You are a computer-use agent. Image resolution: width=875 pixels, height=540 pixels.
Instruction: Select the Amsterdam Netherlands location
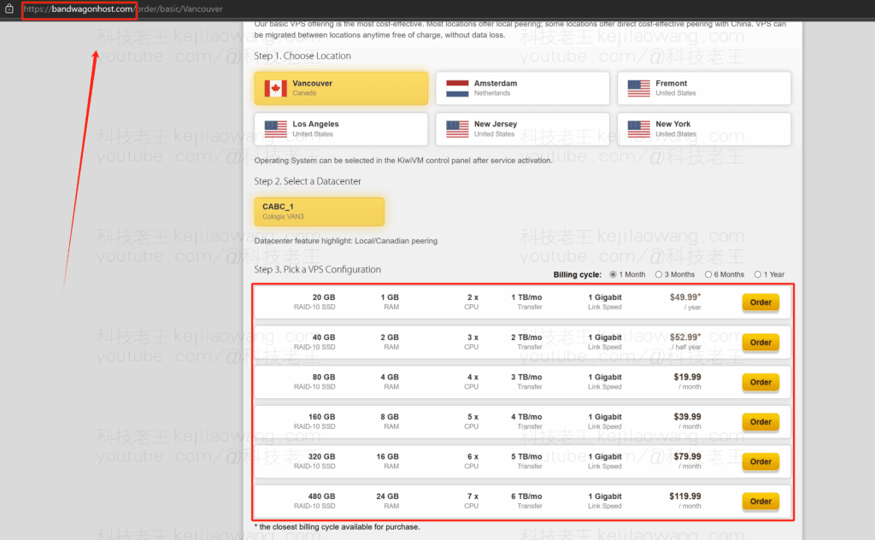click(x=522, y=88)
